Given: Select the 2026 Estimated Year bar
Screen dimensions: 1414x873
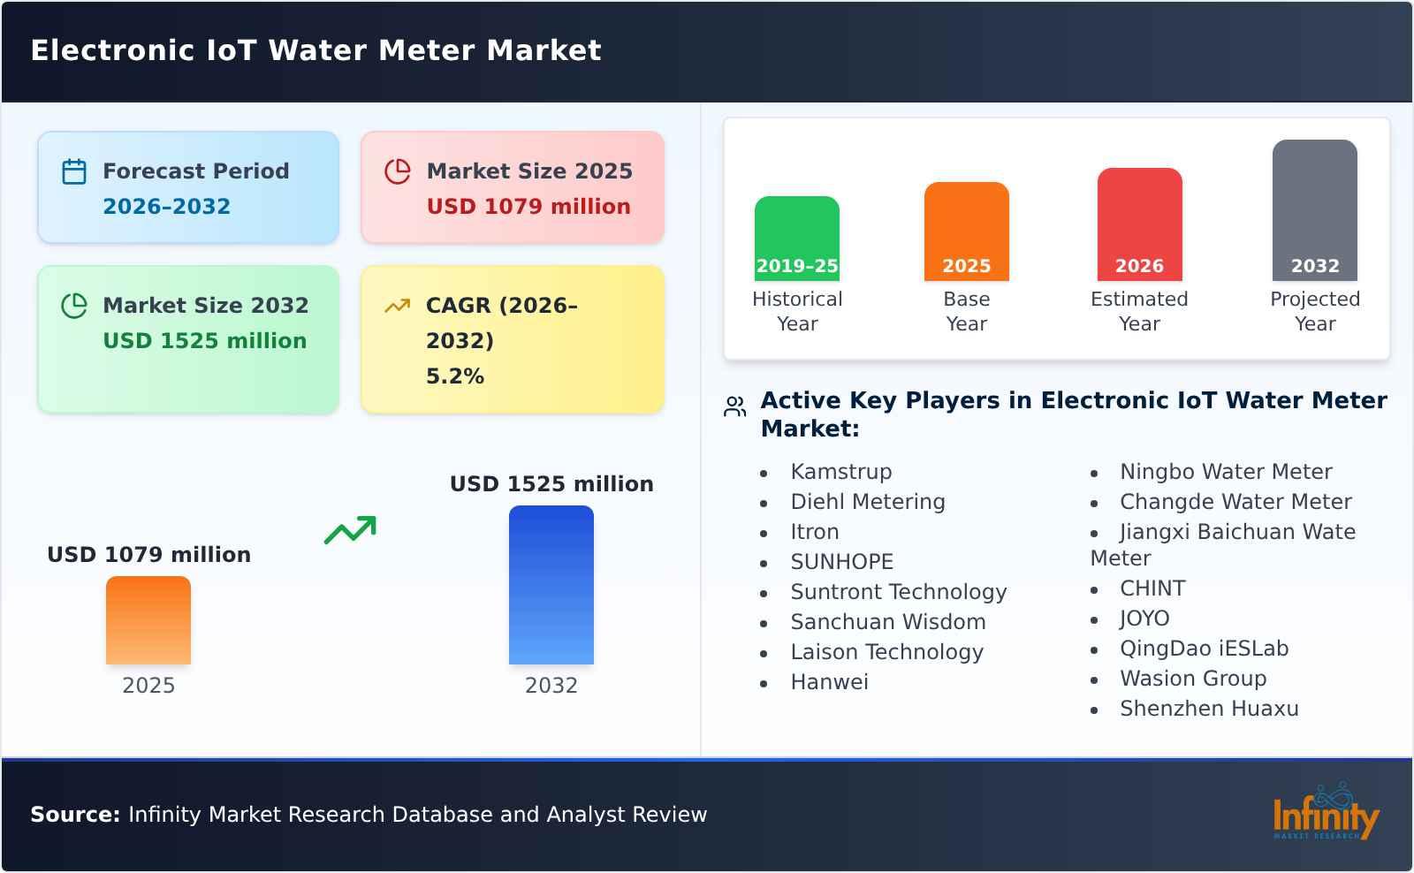Looking at the screenshot, I should (x=1139, y=225).
